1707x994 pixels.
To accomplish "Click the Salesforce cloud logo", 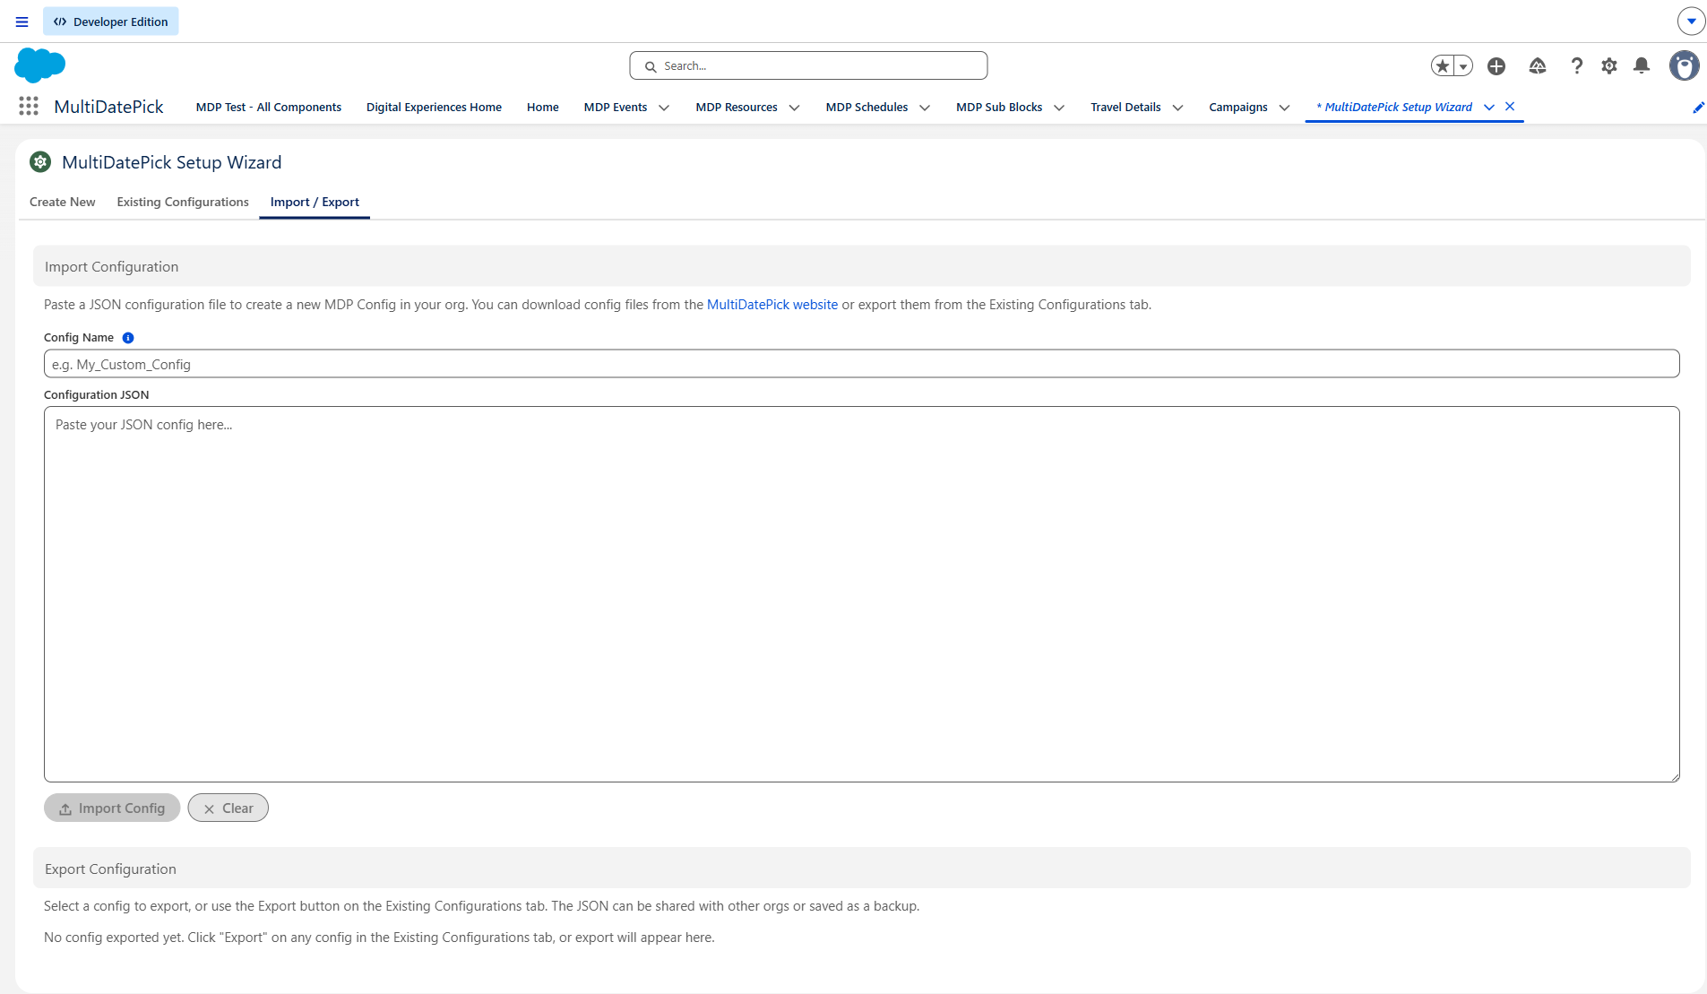I will click(39, 65).
